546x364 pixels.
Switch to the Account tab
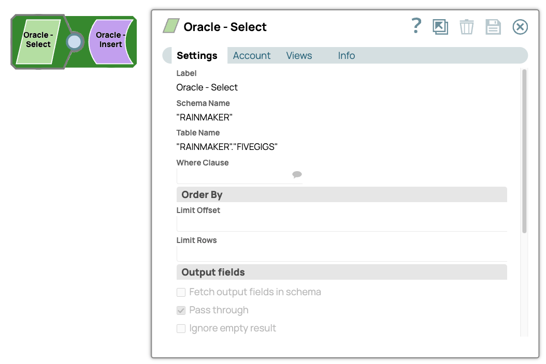(x=252, y=56)
